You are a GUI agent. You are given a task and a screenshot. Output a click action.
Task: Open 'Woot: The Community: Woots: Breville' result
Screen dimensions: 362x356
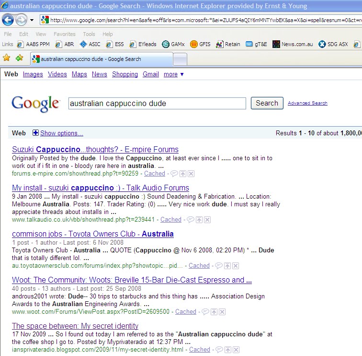point(132,280)
